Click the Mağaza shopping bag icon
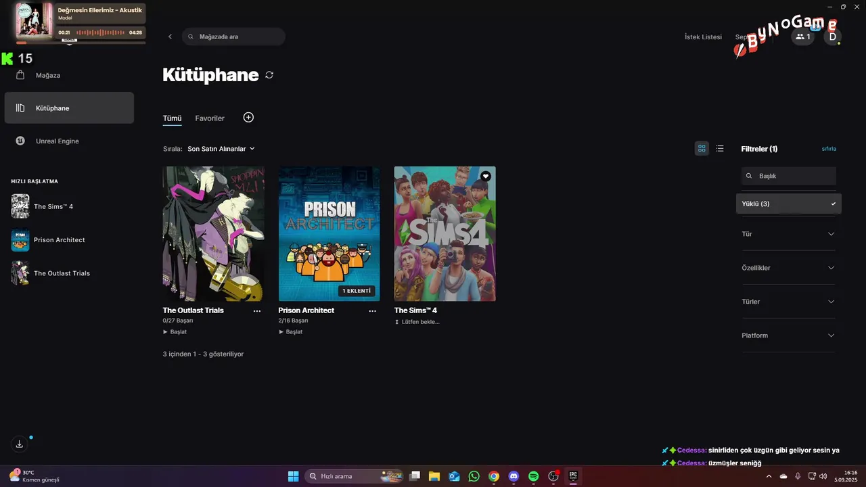The width and height of the screenshot is (866, 487). [x=20, y=75]
